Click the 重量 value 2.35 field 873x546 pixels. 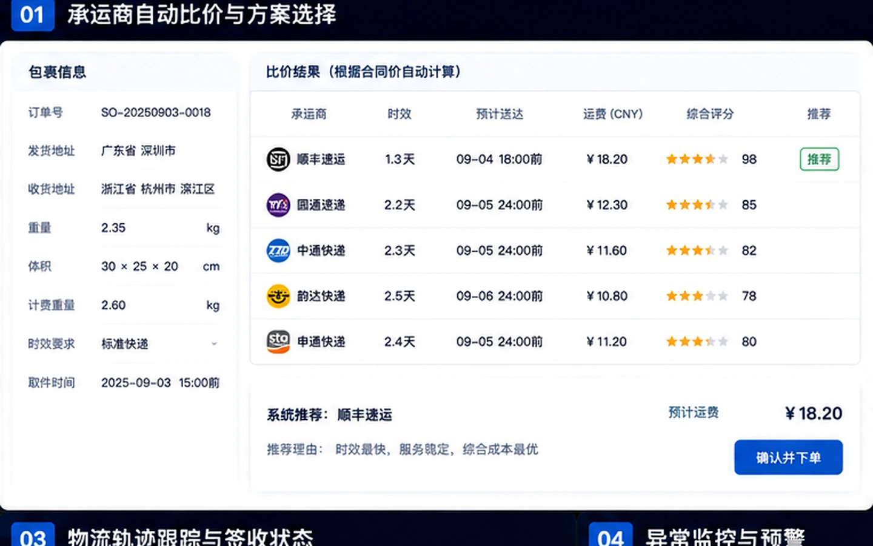(x=160, y=228)
